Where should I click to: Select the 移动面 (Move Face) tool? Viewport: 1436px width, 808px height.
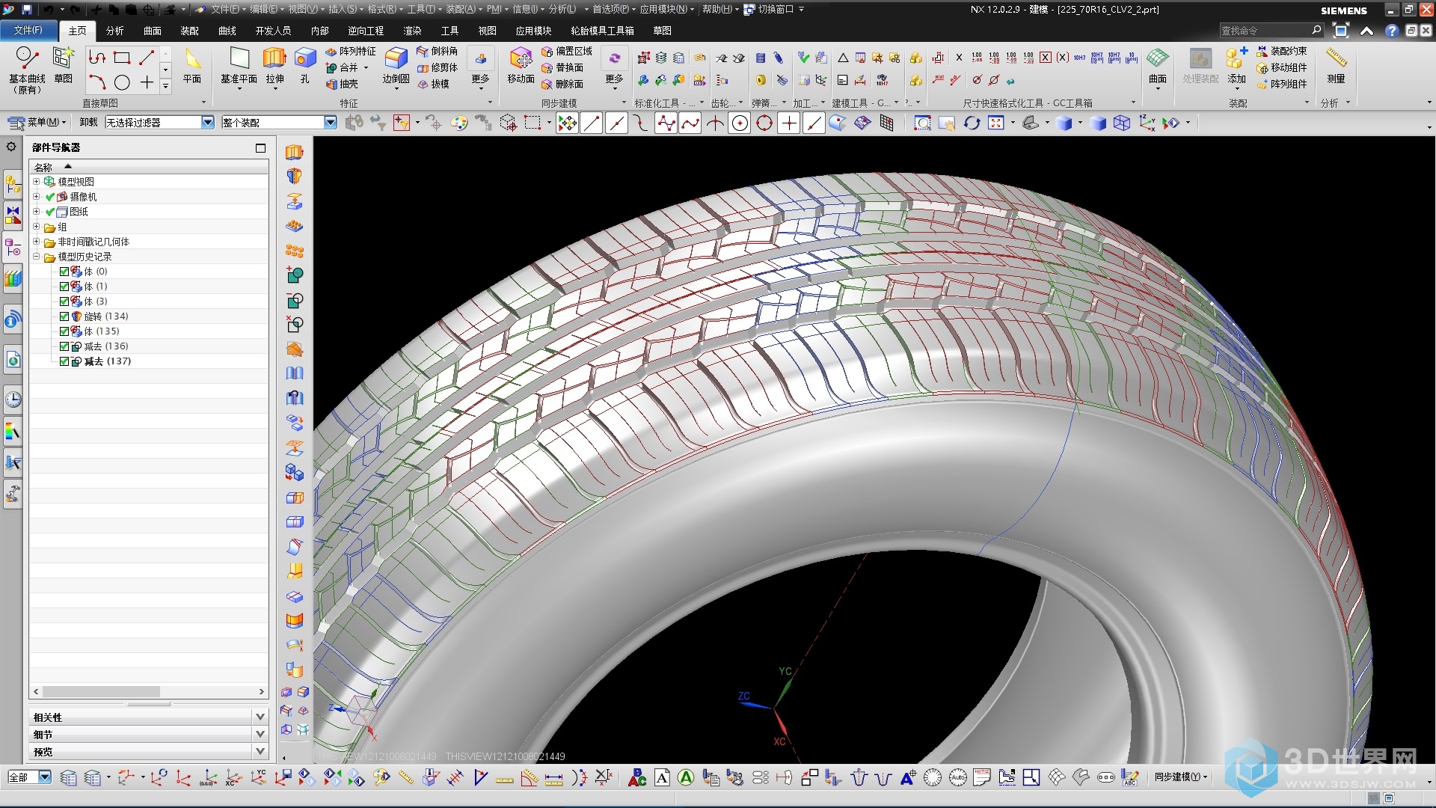coord(521,65)
